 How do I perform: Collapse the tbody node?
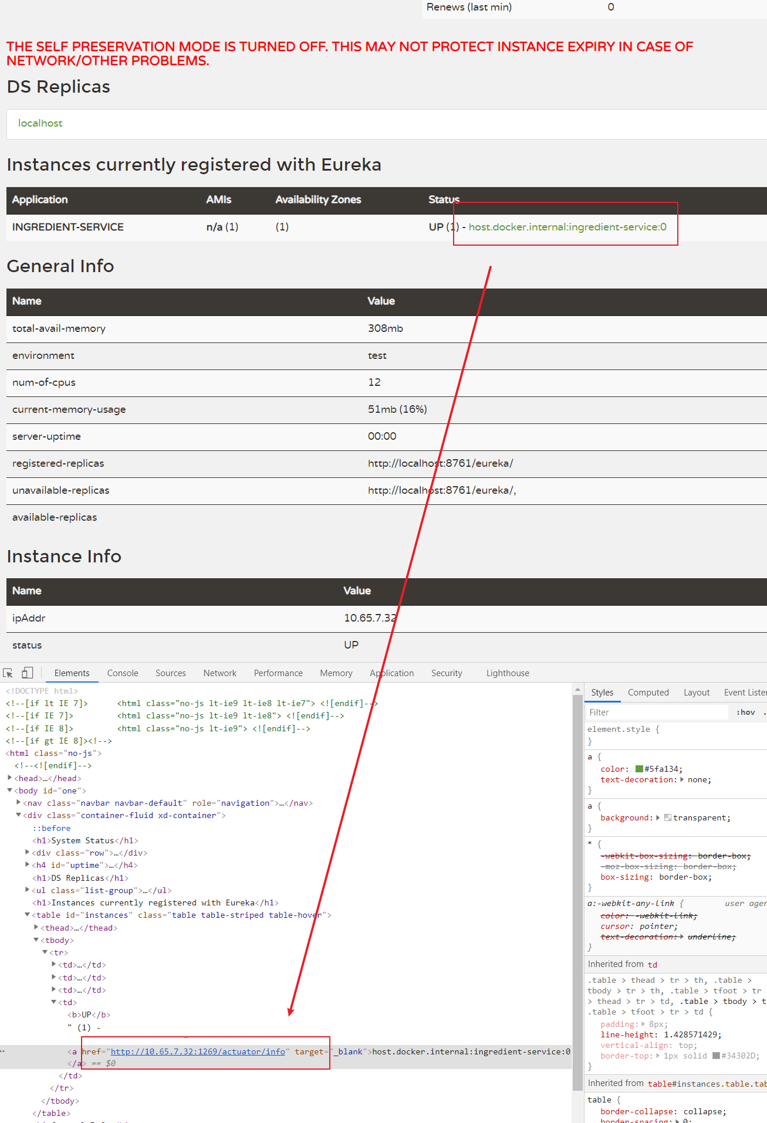click(36, 940)
